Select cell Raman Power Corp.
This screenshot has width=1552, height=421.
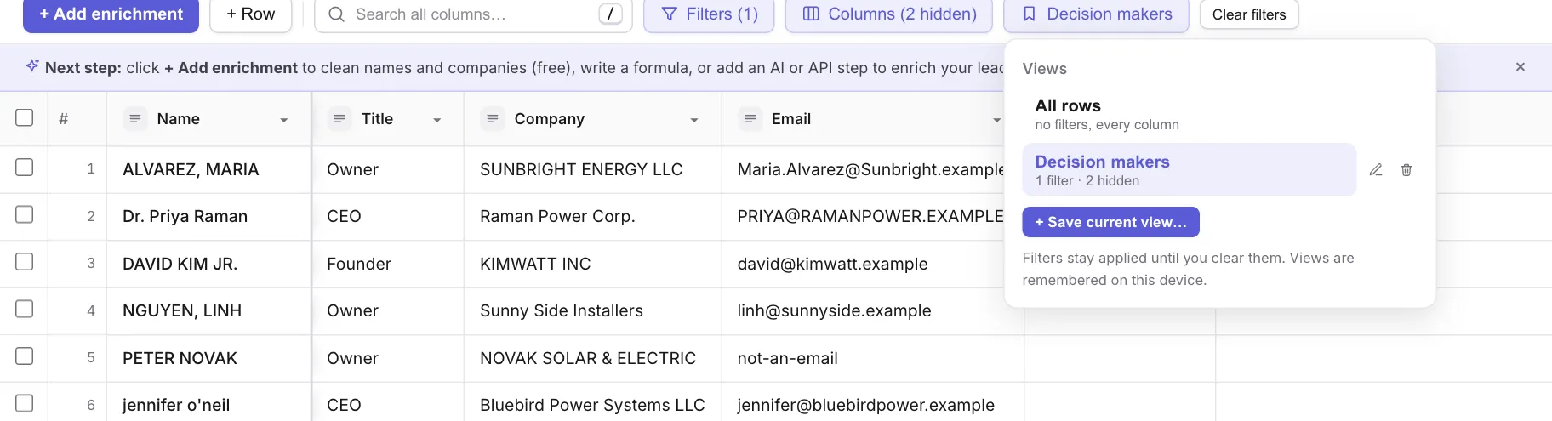[593, 216]
